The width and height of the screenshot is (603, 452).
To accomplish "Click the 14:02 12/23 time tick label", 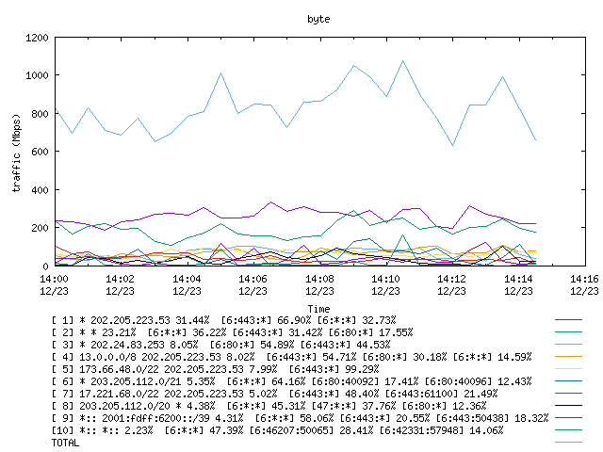I will click(120, 284).
